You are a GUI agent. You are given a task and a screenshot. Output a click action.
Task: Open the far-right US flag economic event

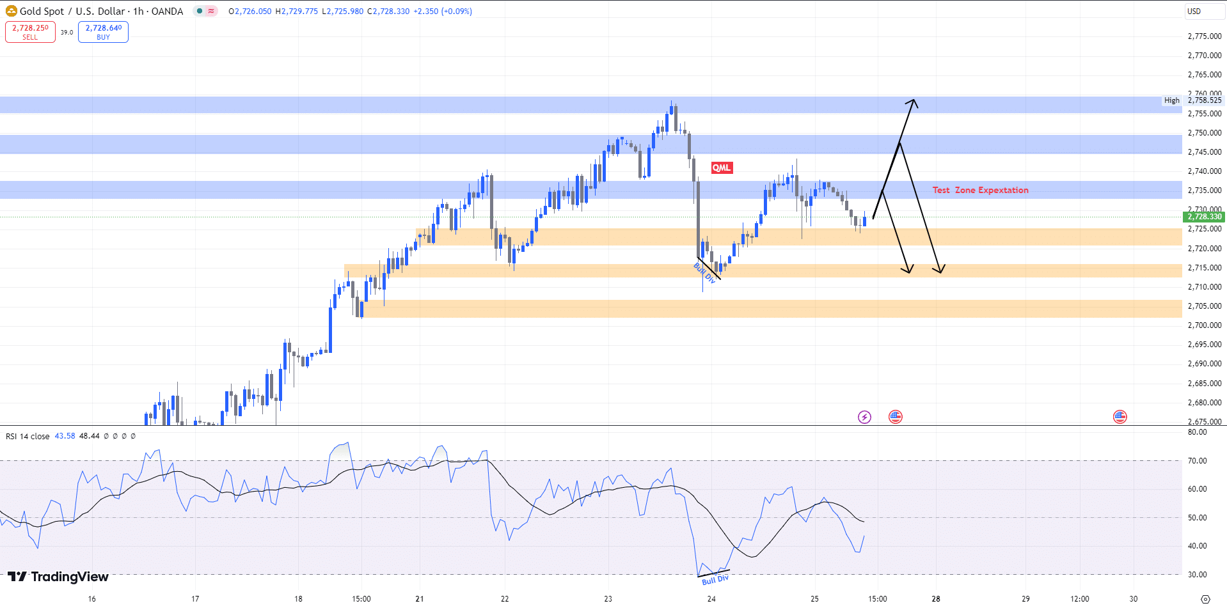tap(1120, 417)
